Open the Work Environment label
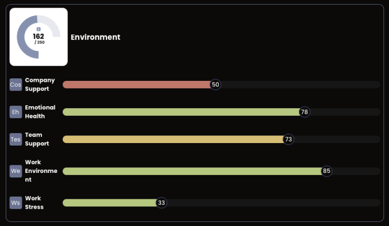Image resolution: width=389 pixels, height=226 pixels. pos(41,171)
